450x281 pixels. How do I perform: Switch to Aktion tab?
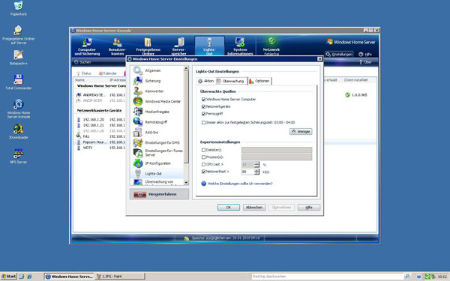[x=206, y=81]
